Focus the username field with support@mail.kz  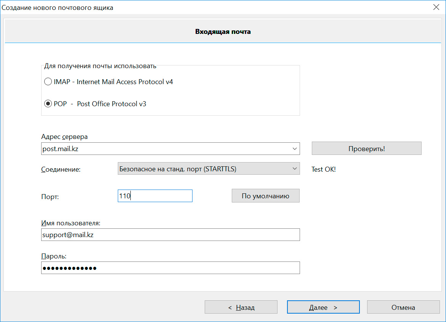tap(170, 235)
